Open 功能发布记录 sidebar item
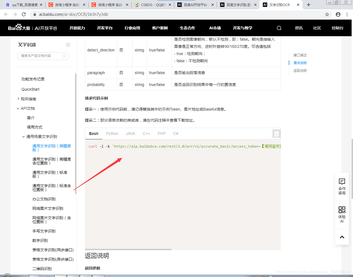353x277 pixels. (x=33, y=79)
